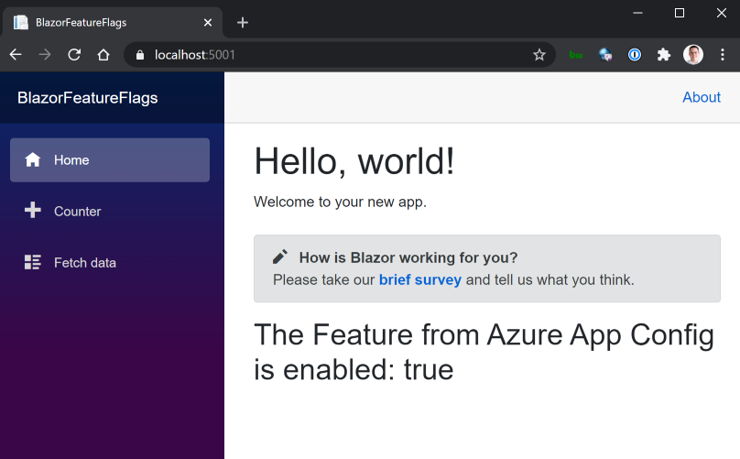This screenshot has width=740, height=459.
Task: Open the brief survey link
Action: tap(420, 279)
